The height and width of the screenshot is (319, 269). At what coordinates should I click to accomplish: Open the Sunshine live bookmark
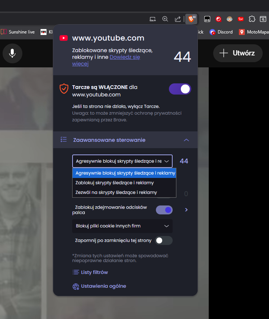18,32
